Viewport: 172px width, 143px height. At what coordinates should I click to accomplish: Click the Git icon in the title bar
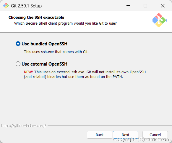pyautogui.click(x=6, y=6)
